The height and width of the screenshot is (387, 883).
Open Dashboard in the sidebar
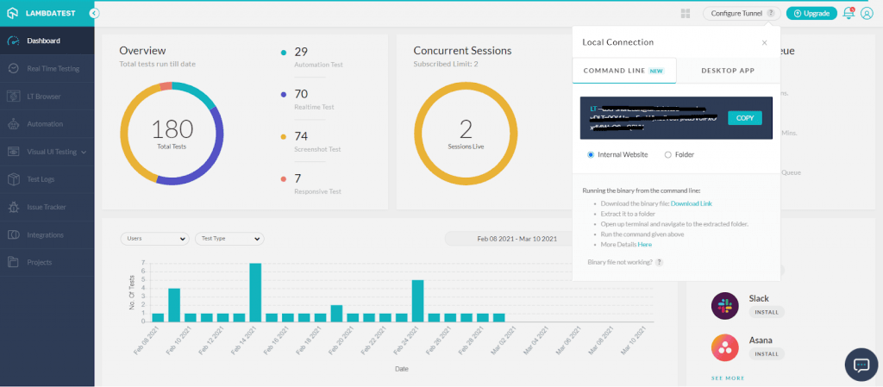47,41
